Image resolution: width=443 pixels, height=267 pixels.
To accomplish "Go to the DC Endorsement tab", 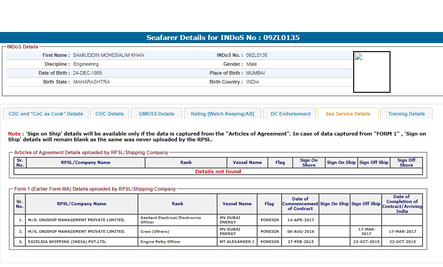I will 290,114.
